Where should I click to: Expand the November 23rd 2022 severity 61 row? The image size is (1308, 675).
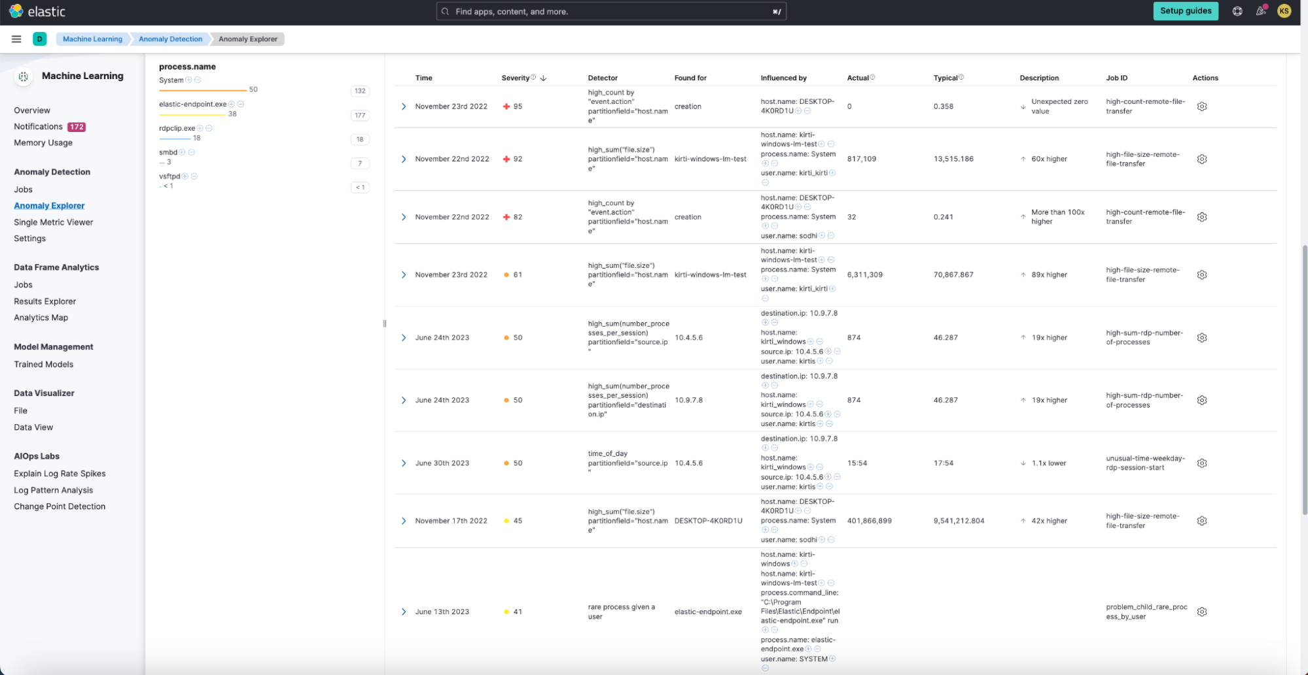pyautogui.click(x=404, y=274)
